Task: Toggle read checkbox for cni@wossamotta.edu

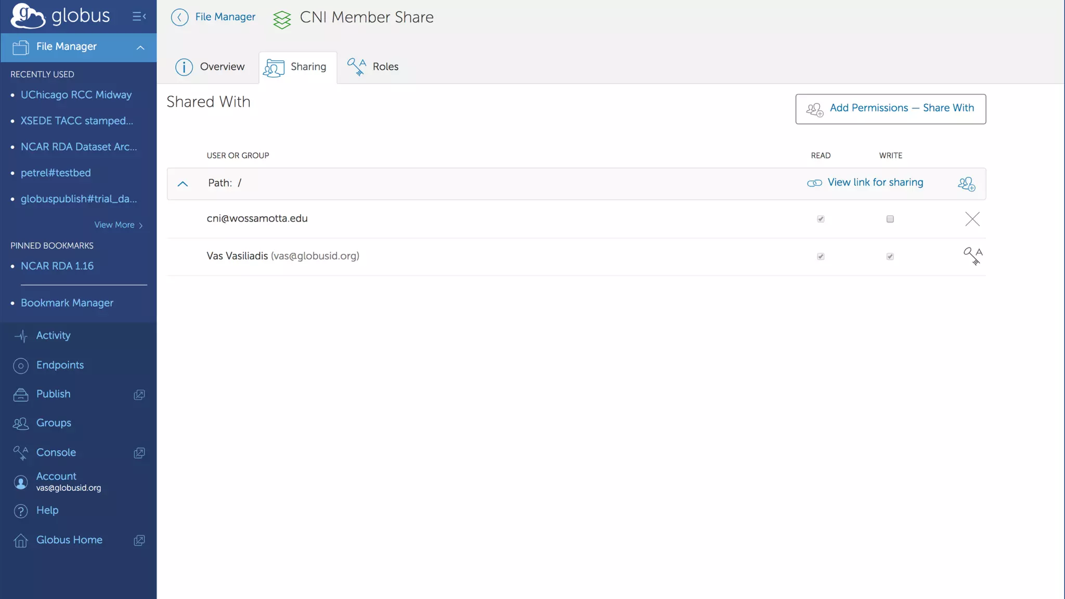Action: (821, 219)
